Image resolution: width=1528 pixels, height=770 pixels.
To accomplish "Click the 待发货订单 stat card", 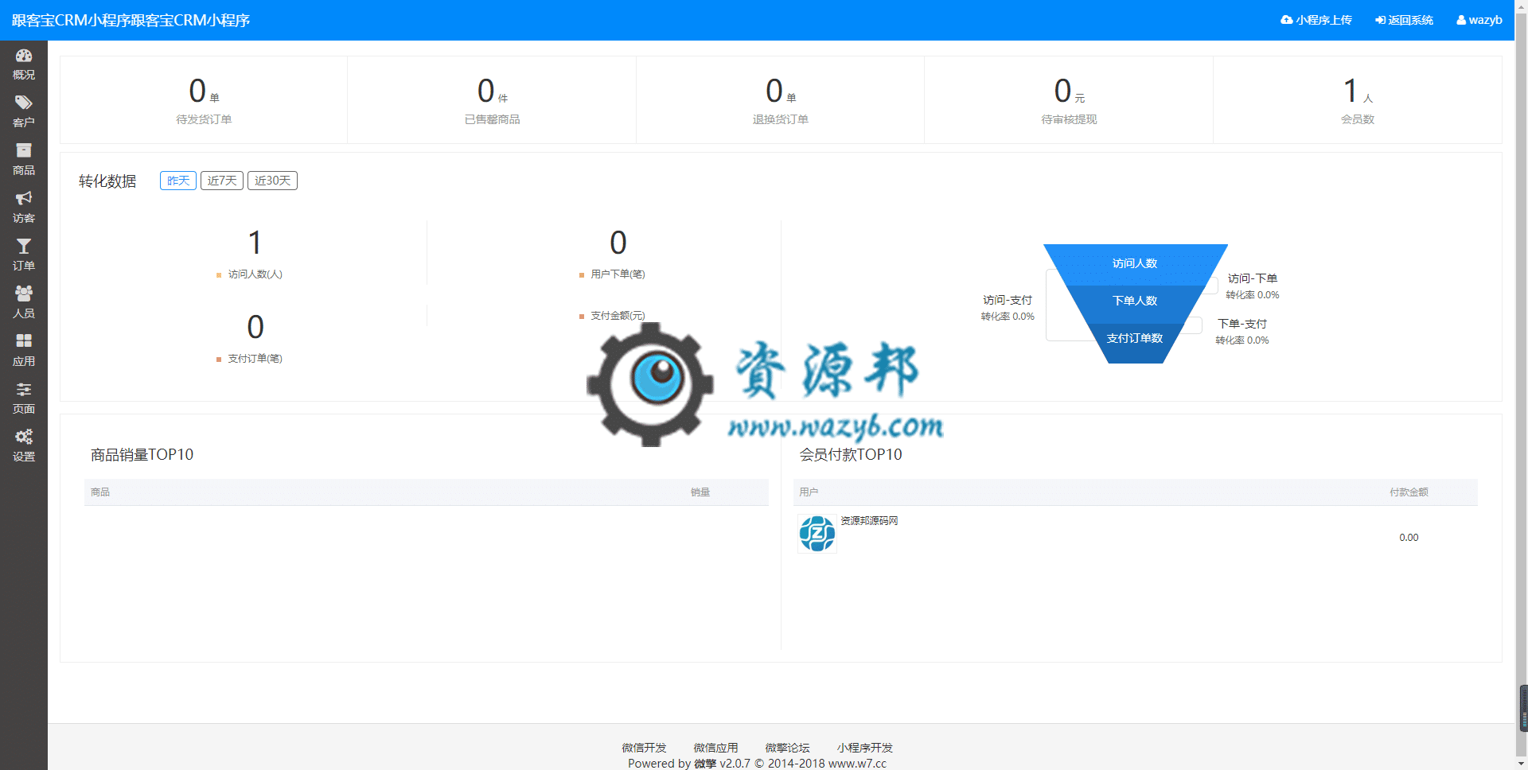I will [x=204, y=99].
